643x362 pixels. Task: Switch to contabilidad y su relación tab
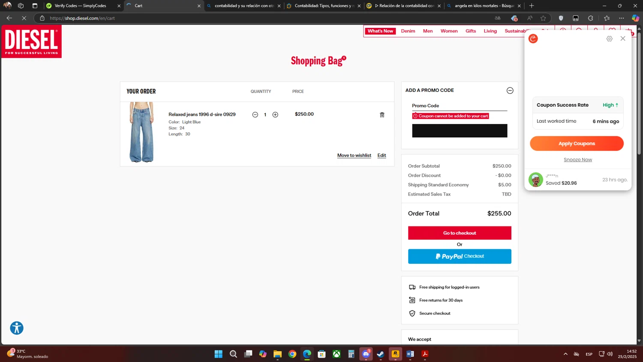[243, 6]
